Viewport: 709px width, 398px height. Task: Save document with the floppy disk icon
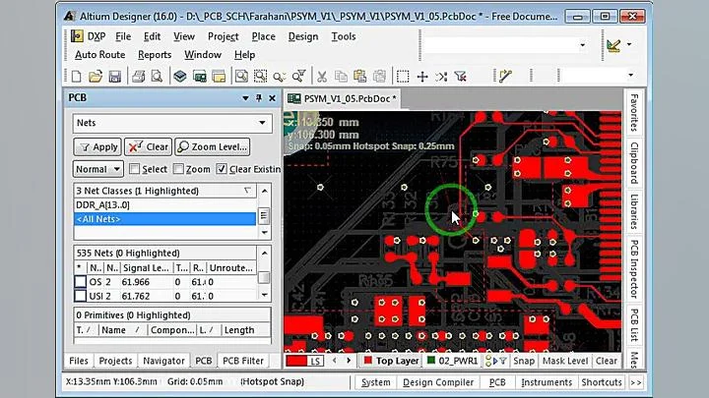point(114,77)
